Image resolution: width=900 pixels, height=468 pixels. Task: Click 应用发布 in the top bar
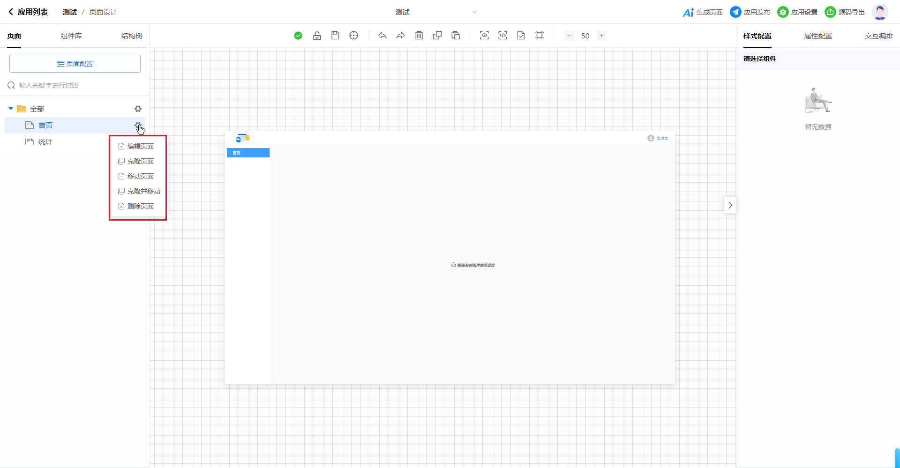point(750,12)
